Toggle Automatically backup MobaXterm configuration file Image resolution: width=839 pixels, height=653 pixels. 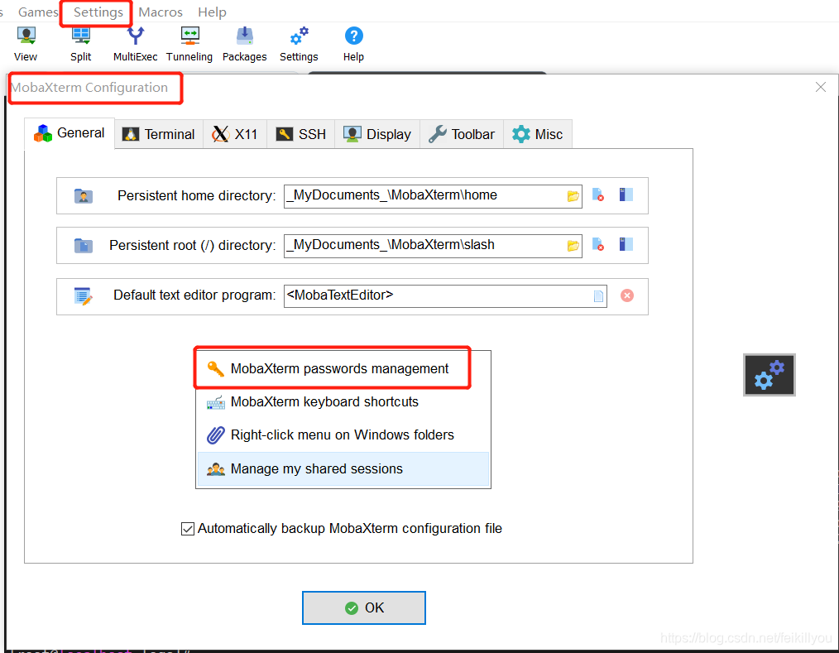(x=188, y=529)
